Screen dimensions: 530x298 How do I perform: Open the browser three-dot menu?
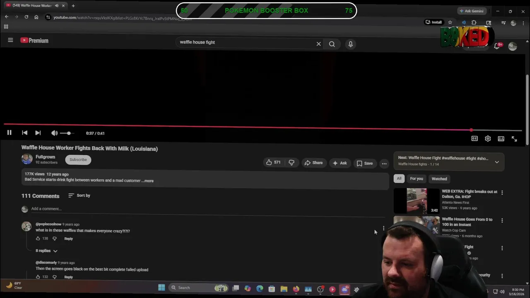click(x=523, y=23)
